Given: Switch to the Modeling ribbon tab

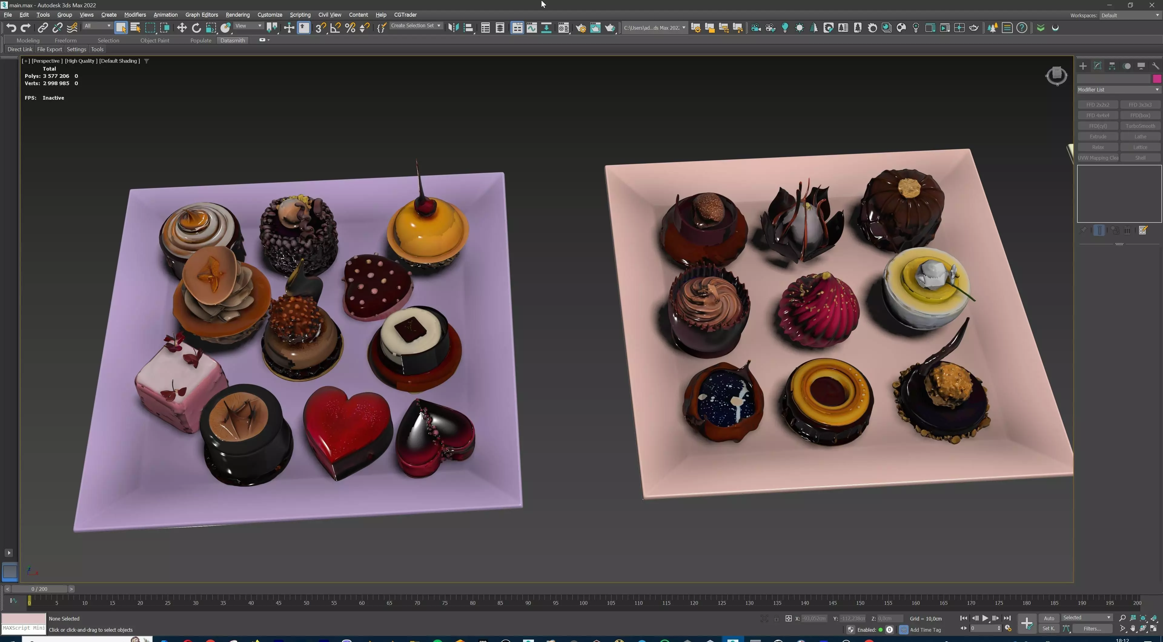Looking at the screenshot, I should (x=28, y=41).
